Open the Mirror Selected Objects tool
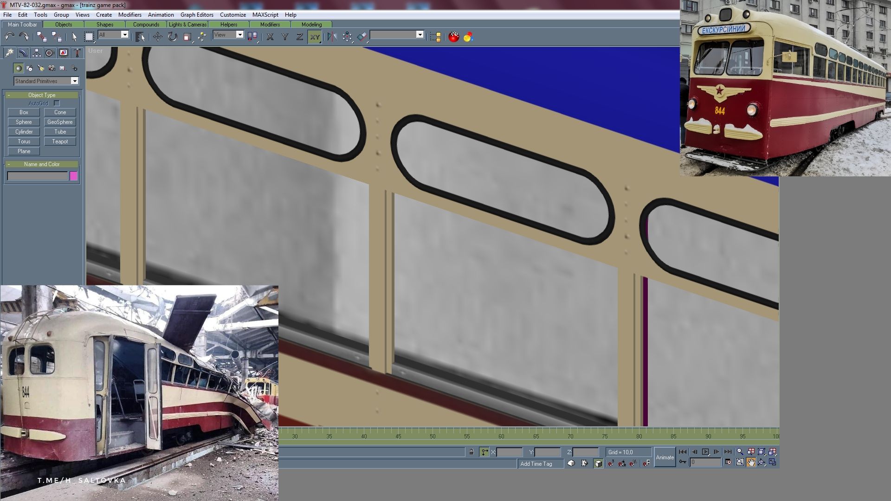 point(331,37)
